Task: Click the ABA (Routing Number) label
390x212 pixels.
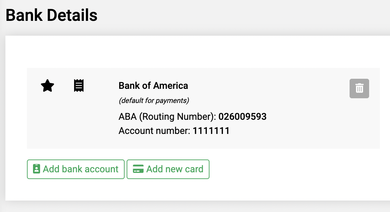Action: point(167,116)
